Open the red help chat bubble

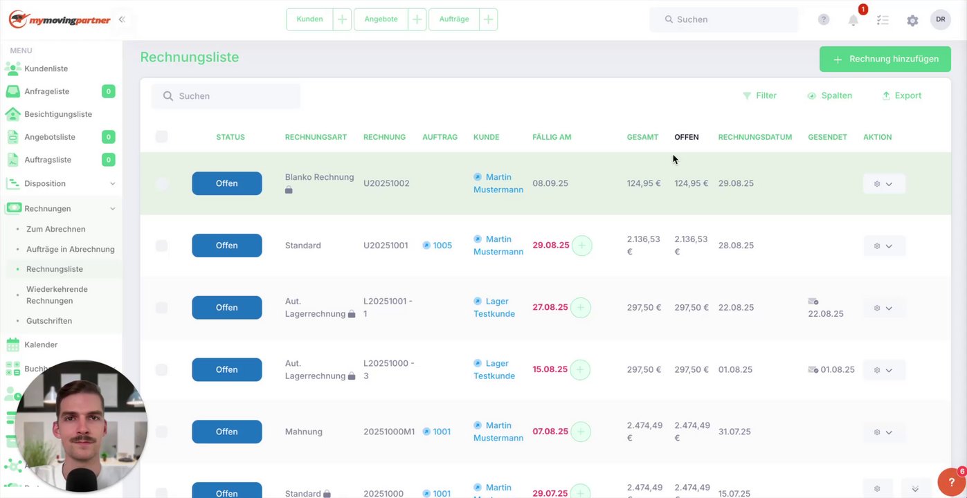click(951, 482)
